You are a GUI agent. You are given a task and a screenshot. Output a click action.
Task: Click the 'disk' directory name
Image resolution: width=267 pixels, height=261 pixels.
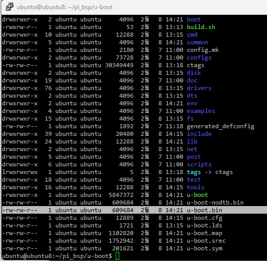tap(194, 73)
